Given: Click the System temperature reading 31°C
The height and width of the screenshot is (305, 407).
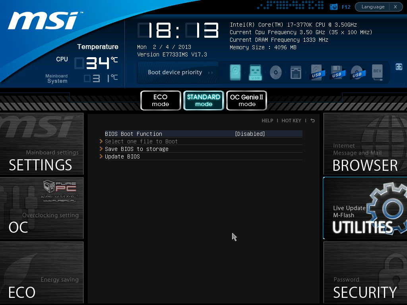Looking at the screenshot, I should (x=101, y=78).
